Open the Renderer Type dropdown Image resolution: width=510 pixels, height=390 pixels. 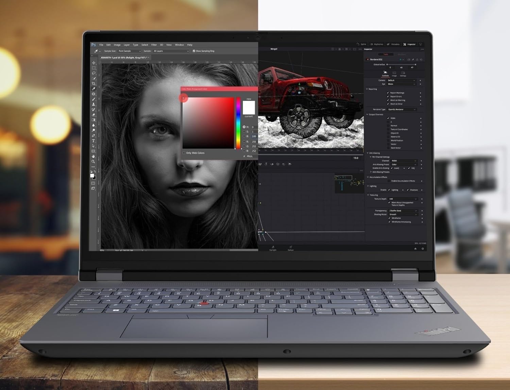(401, 109)
